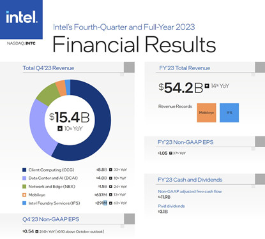Click the blue IFS revenue record tile
This screenshot has height=239, width=265.
click(x=229, y=113)
